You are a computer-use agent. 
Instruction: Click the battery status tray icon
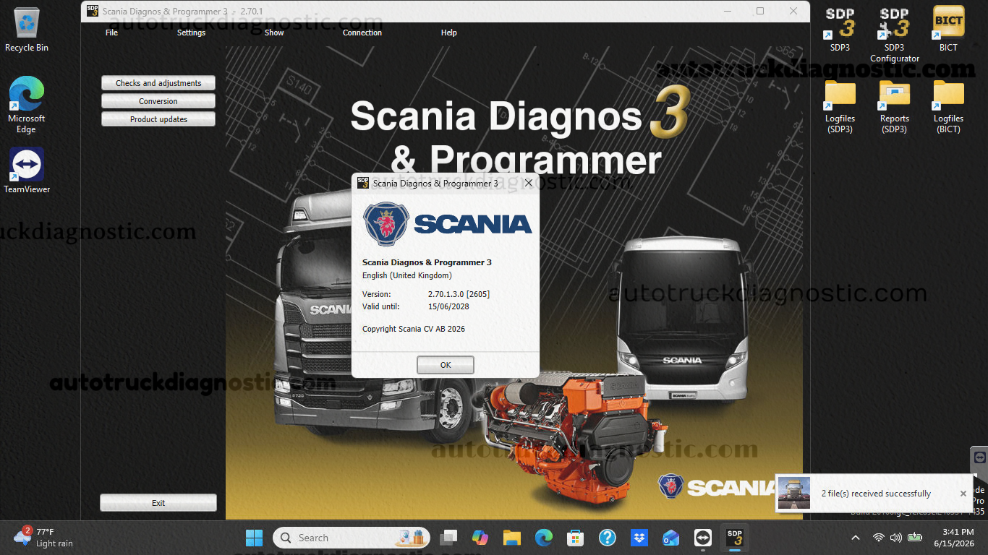pos(915,538)
